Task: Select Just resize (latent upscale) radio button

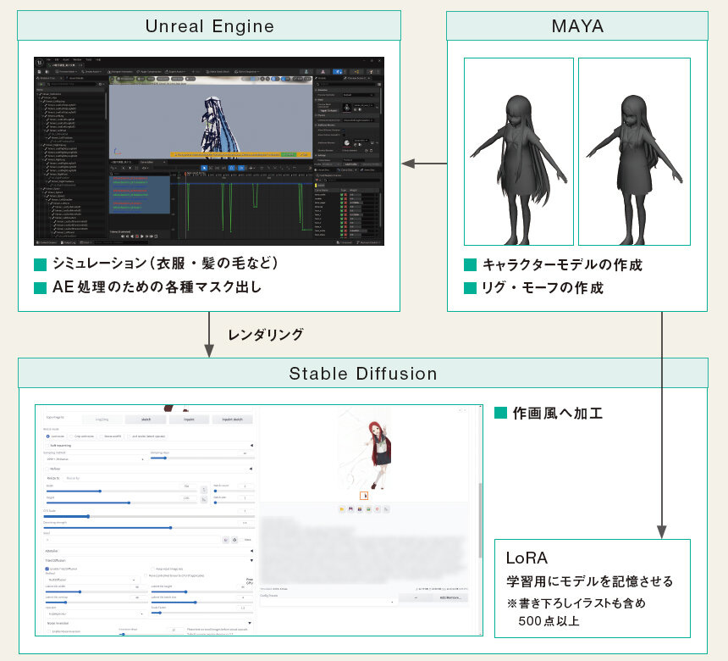Action: (x=129, y=436)
